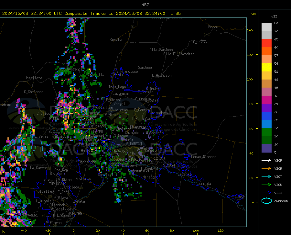Click the blue VBBB arrow in legend
This screenshot has width=291, height=235.
point(266,193)
